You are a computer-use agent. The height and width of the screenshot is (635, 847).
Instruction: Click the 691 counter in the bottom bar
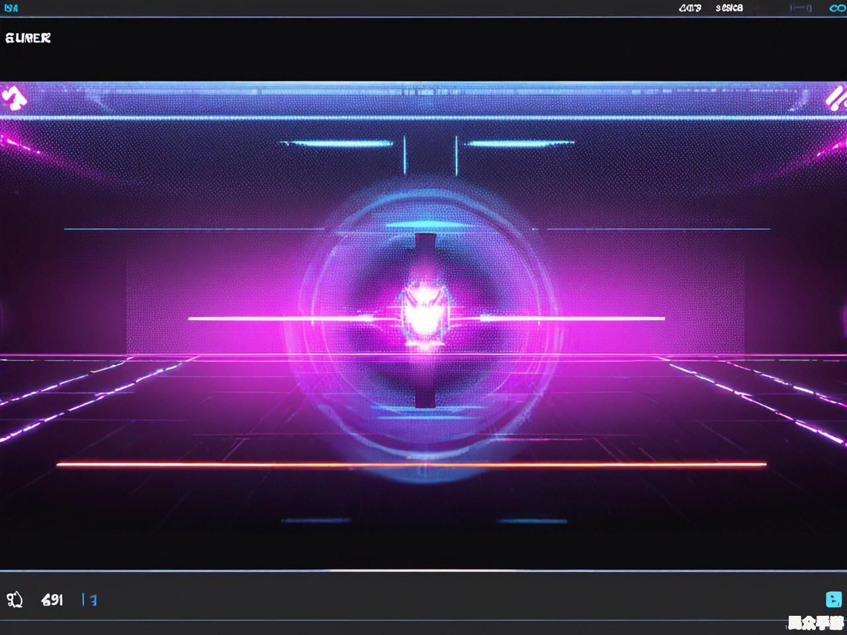point(52,600)
